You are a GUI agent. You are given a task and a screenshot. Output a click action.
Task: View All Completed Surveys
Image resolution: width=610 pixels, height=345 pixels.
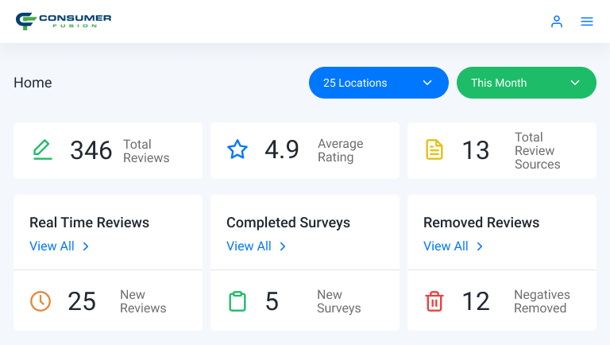[257, 246]
